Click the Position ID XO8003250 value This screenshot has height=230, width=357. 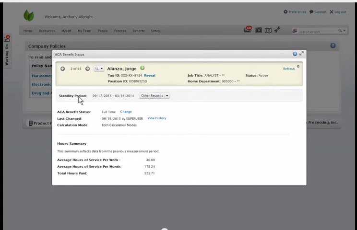[x=138, y=81]
